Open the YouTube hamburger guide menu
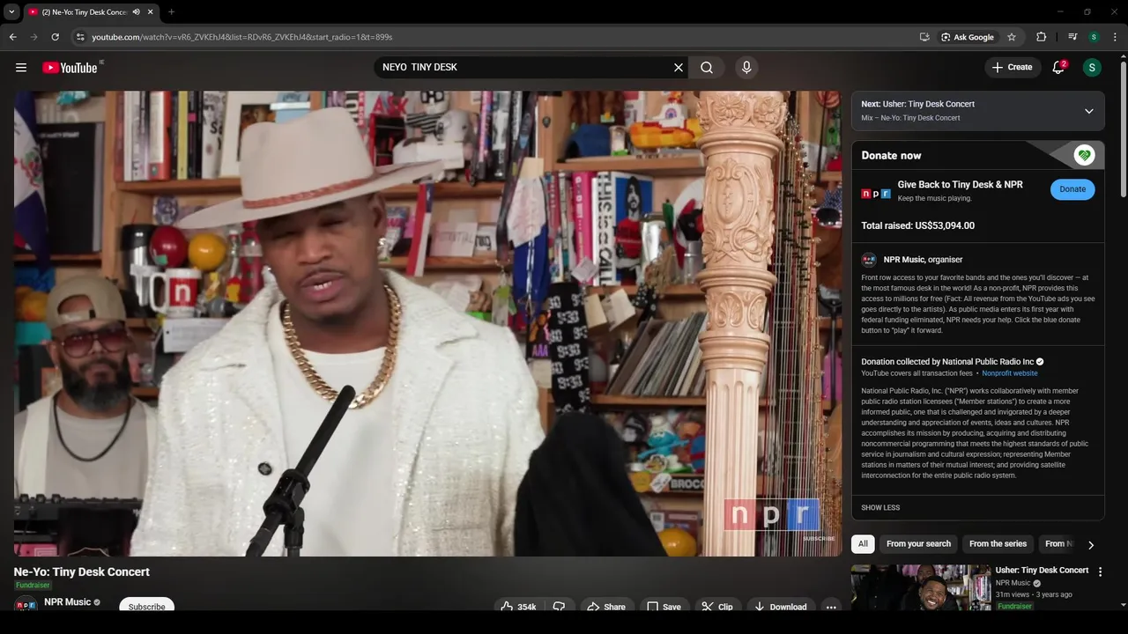This screenshot has width=1128, height=634. [x=21, y=68]
